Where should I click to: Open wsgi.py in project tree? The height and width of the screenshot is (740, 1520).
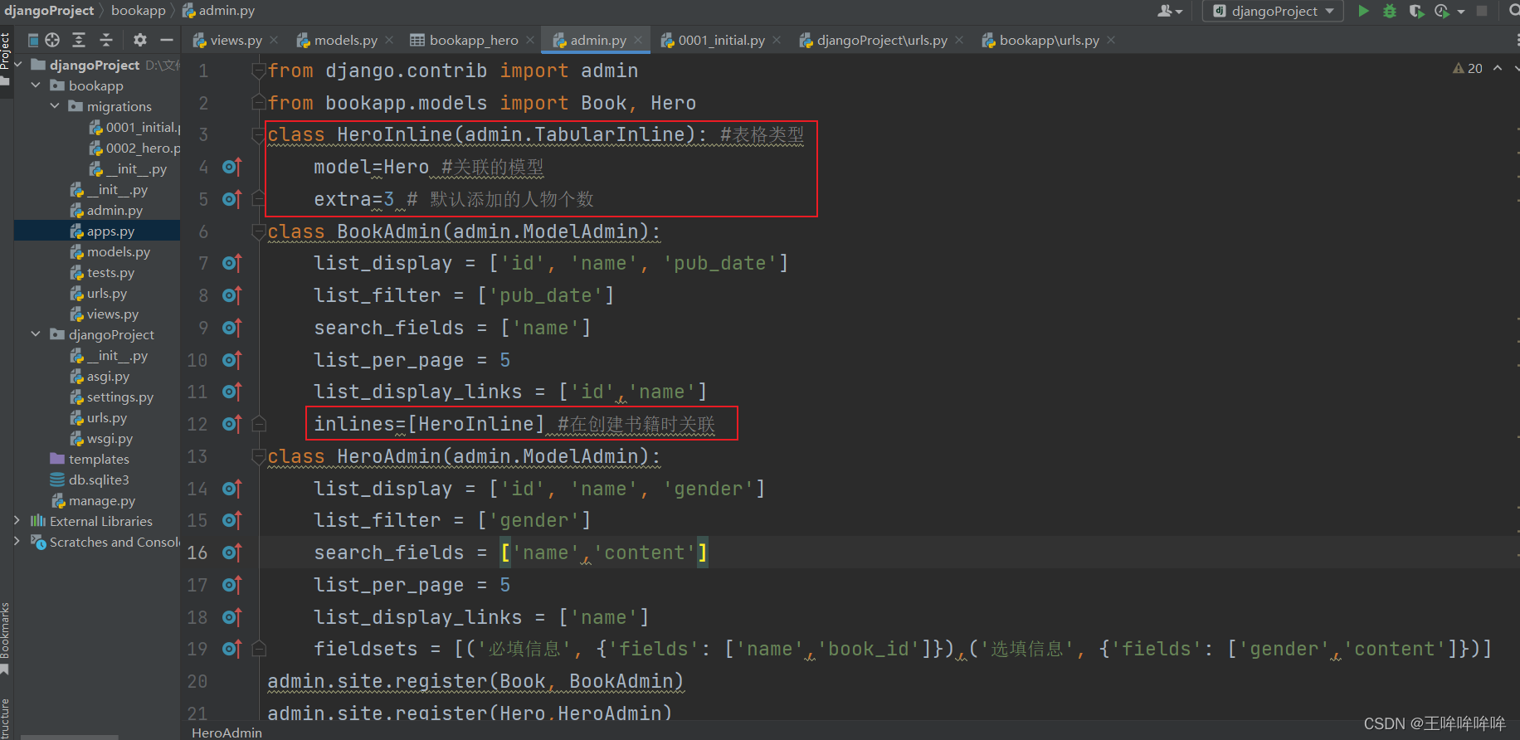pyautogui.click(x=101, y=439)
